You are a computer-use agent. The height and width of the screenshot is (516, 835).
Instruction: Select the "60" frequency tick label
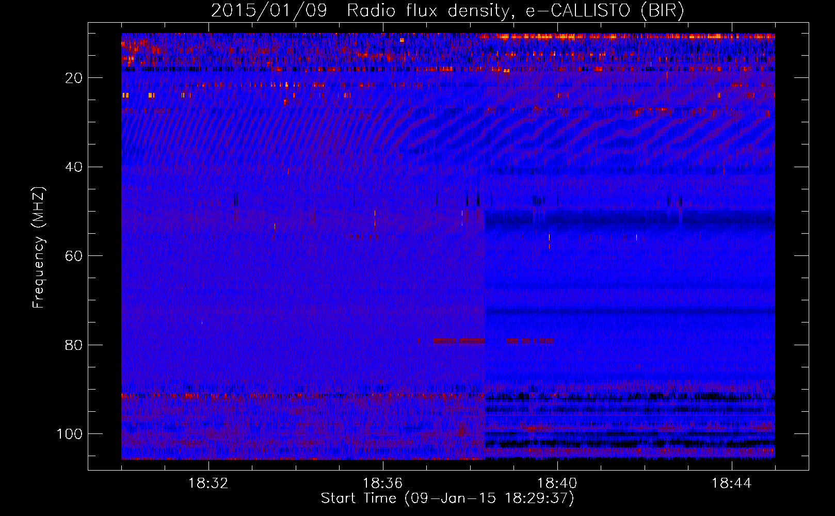point(74,256)
